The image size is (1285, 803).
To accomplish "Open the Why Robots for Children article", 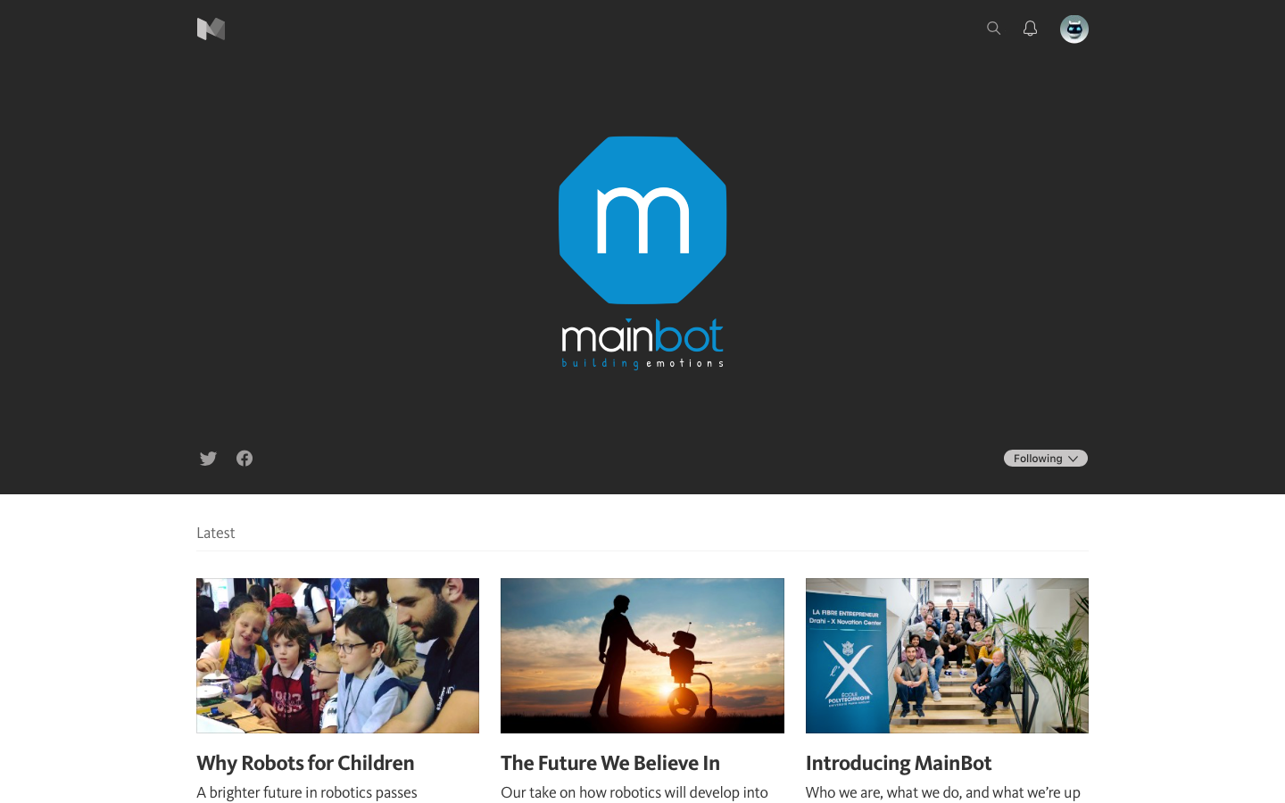I will pos(305,763).
